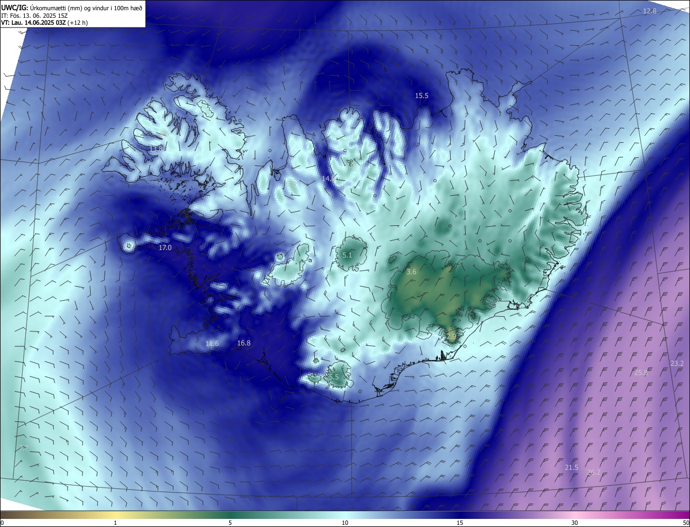Image resolution: width=690 pixels, height=527 pixels.
Task: Click the 15.5 value off the north coast
Action: (x=422, y=96)
